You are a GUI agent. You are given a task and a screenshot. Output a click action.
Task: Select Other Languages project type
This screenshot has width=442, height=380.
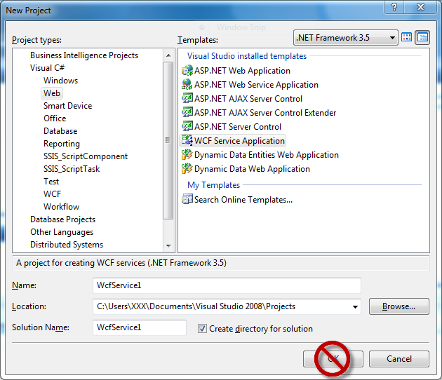[x=62, y=232]
